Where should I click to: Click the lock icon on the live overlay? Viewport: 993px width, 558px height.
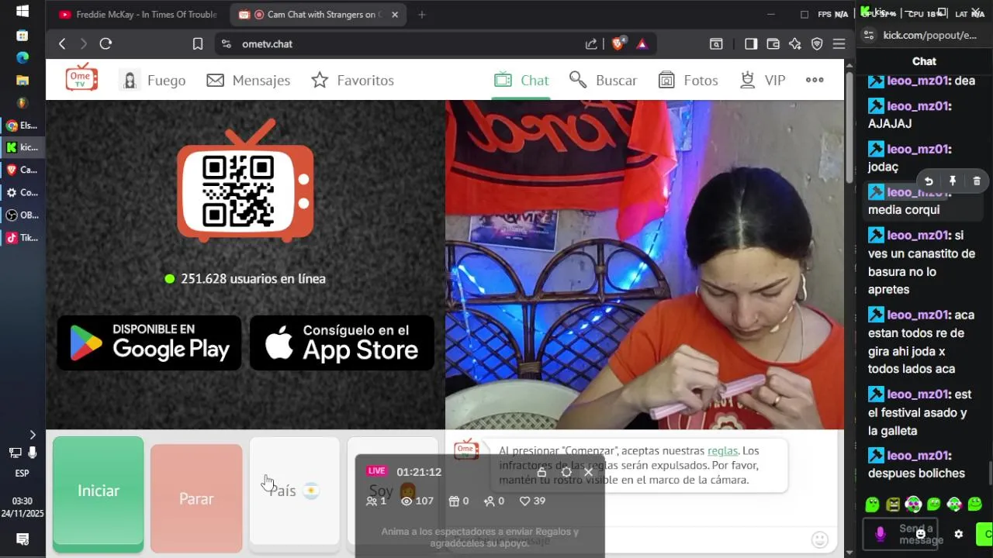(x=541, y=472)
